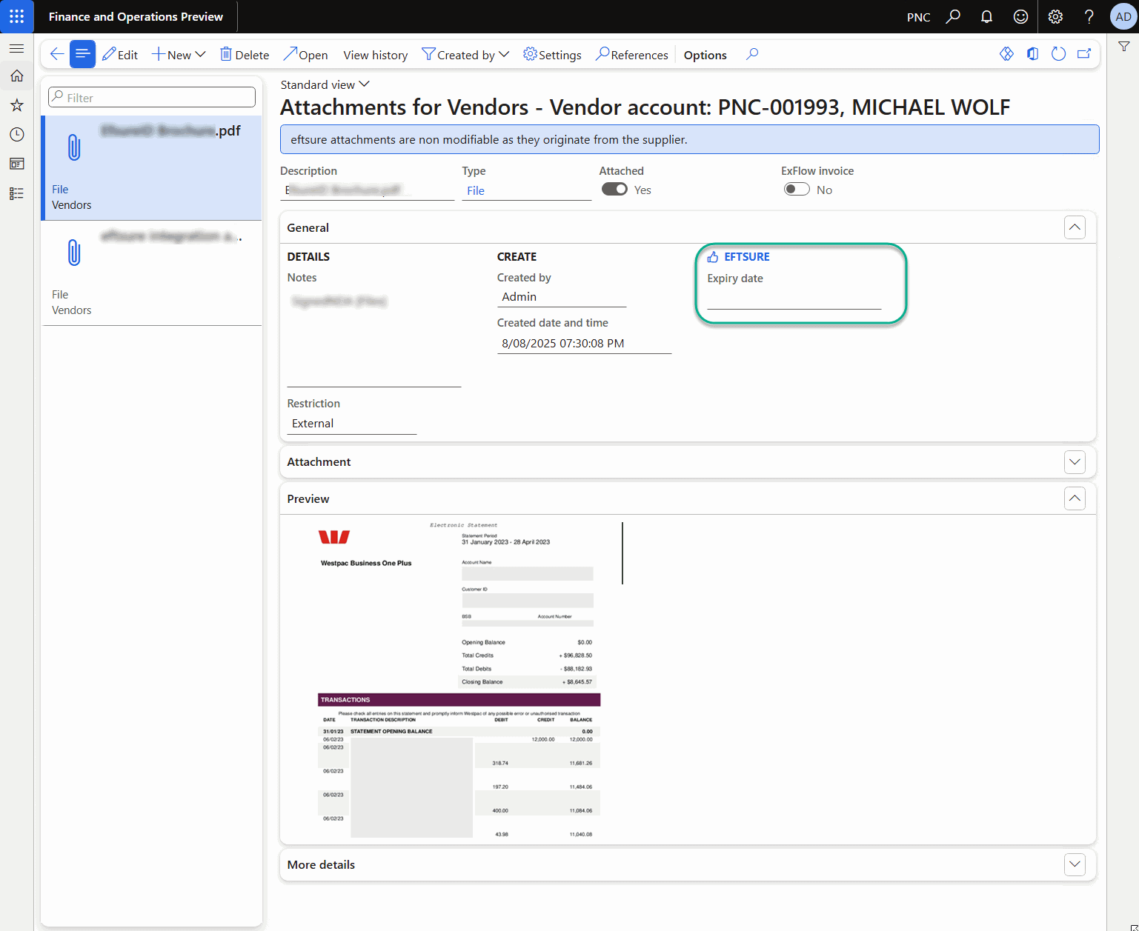The width and height of the screenshot is (1139, 931).
Task: Toggle the list view pane button
Action: click(x=82, y=54)
